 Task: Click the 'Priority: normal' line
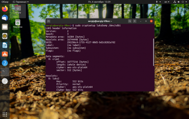(x=68, y=84)
